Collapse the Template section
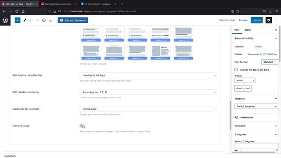The image size is (281, 158). pyautogui.click(x=256, y=98)
